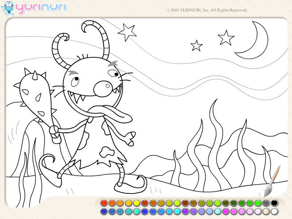292x219 pixels.
Task: Select the bright magenta color swatch
Action: pos(225,211)
